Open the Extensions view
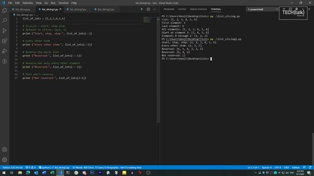This screenshot has width=314, height=176. click(x=4, y=41)
